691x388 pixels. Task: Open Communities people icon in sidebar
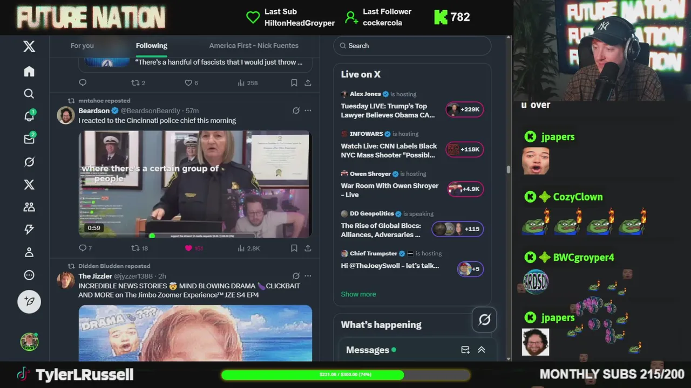click(29, 207)
